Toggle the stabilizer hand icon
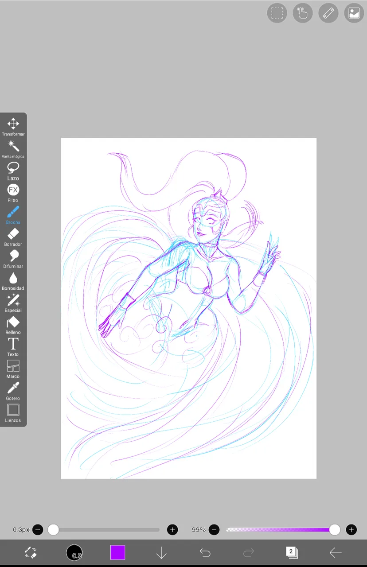Screen dimensions: 367x567 [303, 13]
